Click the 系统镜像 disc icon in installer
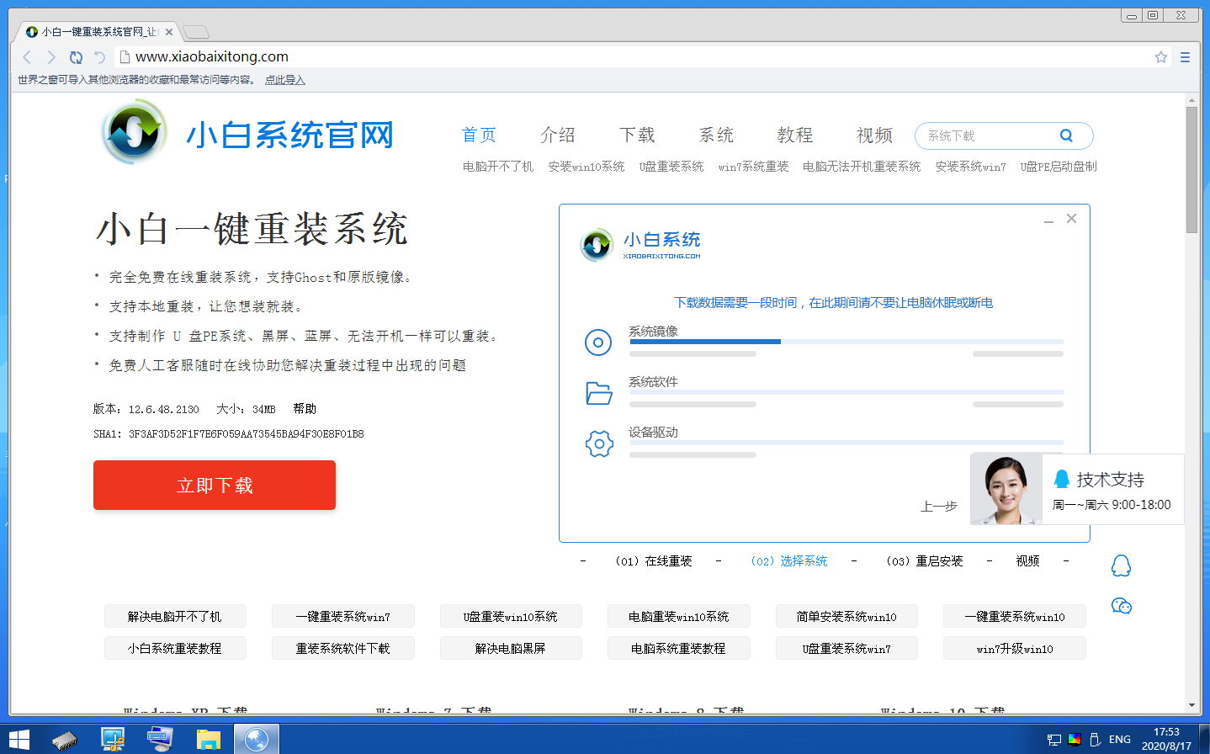The image size is (1210, 754). click(x=598, y=342)
